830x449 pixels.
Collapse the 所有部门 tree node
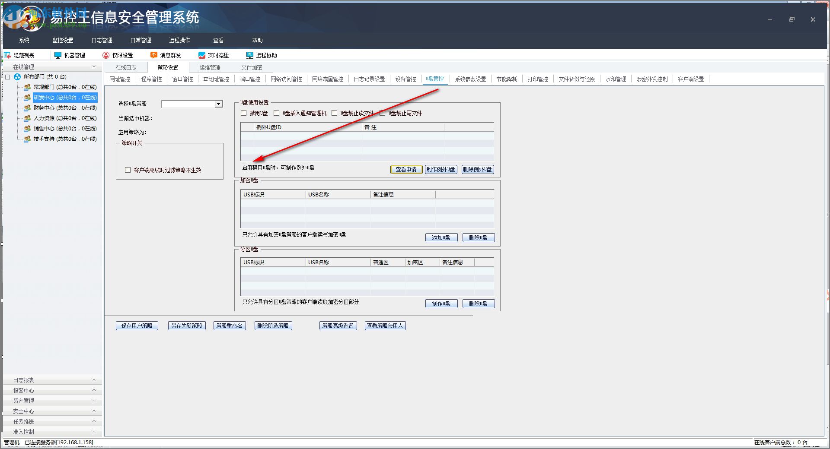pyautogui.click(x=8, y=77)
